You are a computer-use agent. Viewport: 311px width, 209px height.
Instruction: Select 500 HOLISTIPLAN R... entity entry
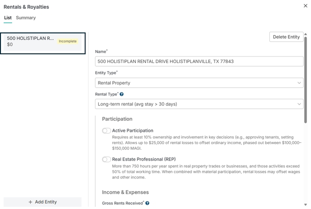pos(43,42)
